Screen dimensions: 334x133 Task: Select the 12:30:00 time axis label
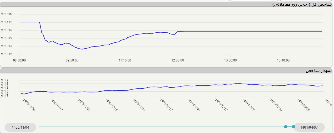[177, 60]
